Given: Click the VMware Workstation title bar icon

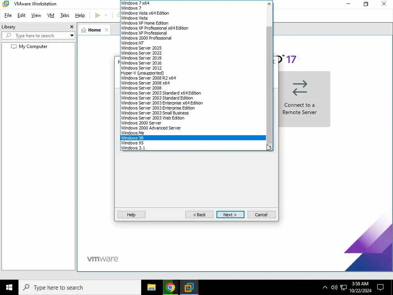Looking at the screenshot, I should 6,4.
